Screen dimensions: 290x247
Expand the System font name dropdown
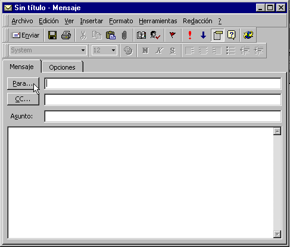click(x=83, y=51)
